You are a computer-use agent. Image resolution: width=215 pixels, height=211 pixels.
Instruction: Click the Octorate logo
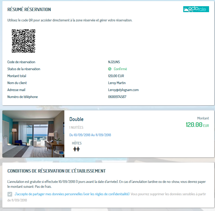click(x=196, y=9)
